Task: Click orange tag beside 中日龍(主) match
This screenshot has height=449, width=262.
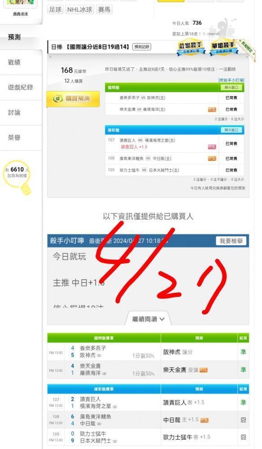Action: pyautogui.click(x=212, y=158)
